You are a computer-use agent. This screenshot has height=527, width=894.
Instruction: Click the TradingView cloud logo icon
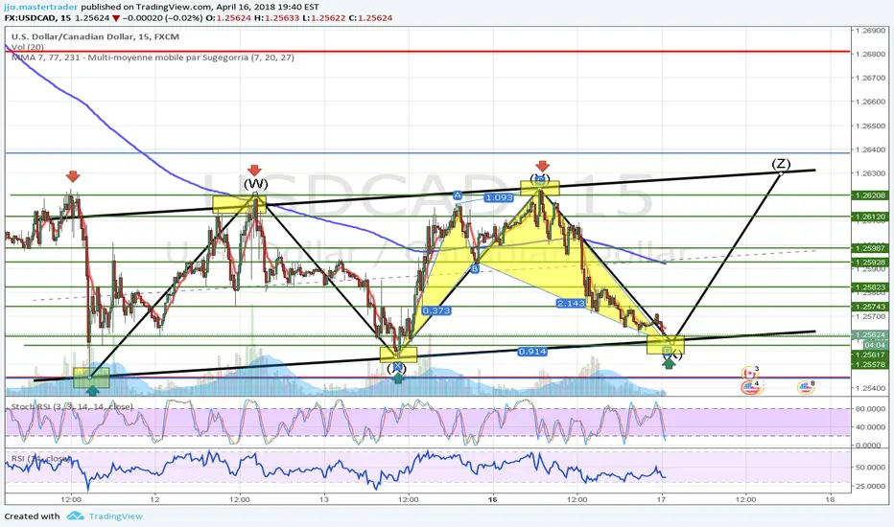point(75,516)
